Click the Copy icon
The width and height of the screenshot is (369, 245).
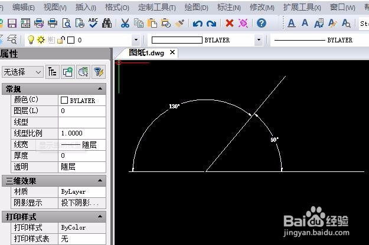pyautogui.click(x=139, y=23)
